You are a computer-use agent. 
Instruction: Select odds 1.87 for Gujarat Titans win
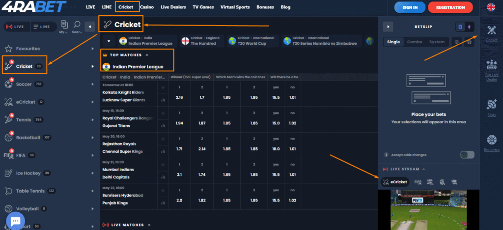pyautogui.click(x=202, y=123)
